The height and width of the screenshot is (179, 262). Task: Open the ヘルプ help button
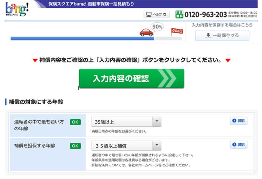point(157,15)
